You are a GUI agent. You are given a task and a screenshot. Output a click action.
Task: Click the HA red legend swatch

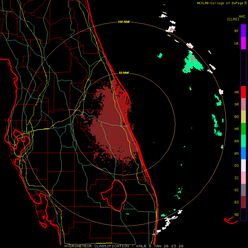tap(243, 92)
